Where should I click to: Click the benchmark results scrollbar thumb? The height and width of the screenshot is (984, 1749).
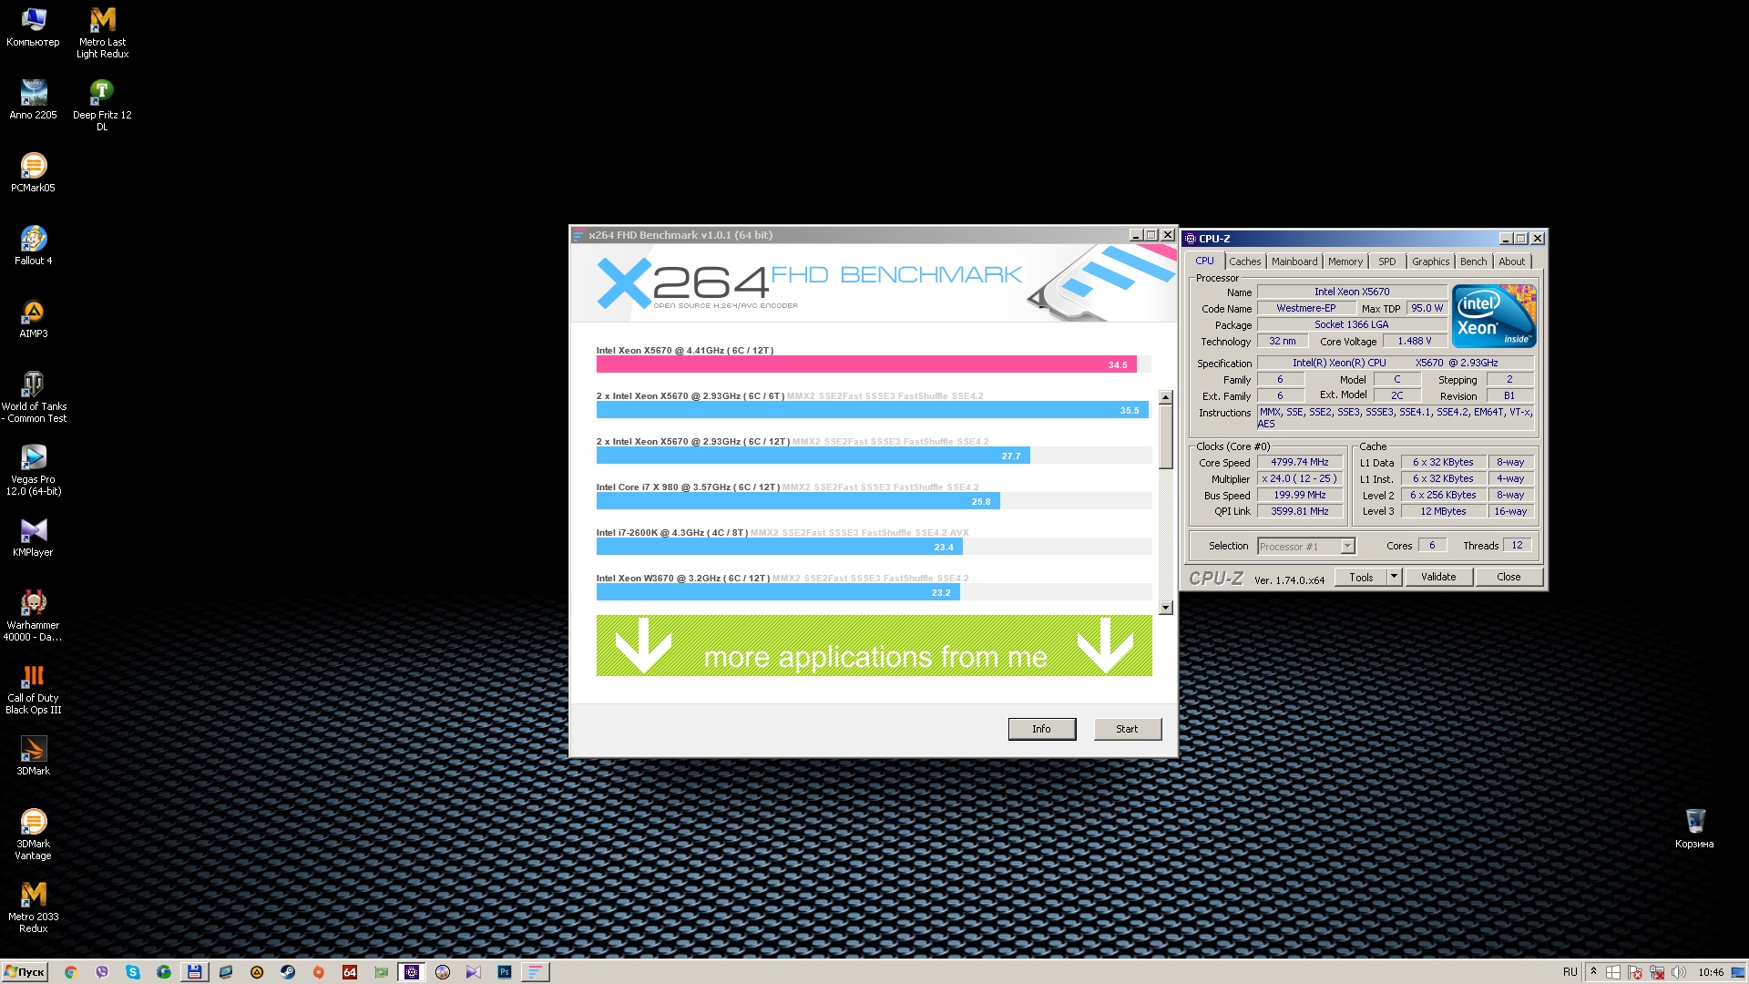click(x=1165, y=437)
